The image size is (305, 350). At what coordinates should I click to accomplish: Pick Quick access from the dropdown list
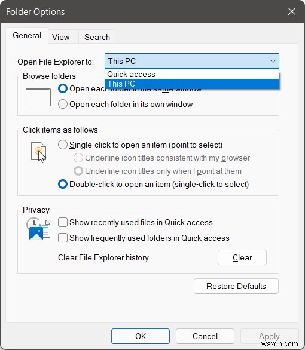[192, 74]
